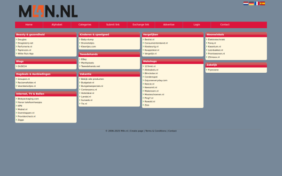Open the Flyerzone link

click(213, 70)
